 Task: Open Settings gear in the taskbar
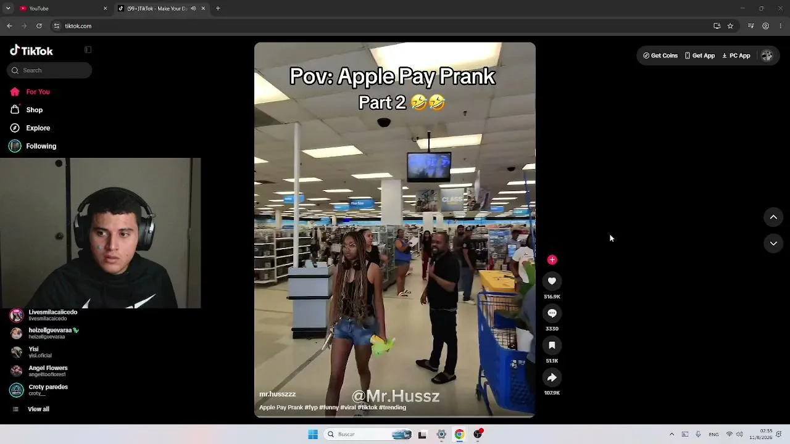coord(441,434)
